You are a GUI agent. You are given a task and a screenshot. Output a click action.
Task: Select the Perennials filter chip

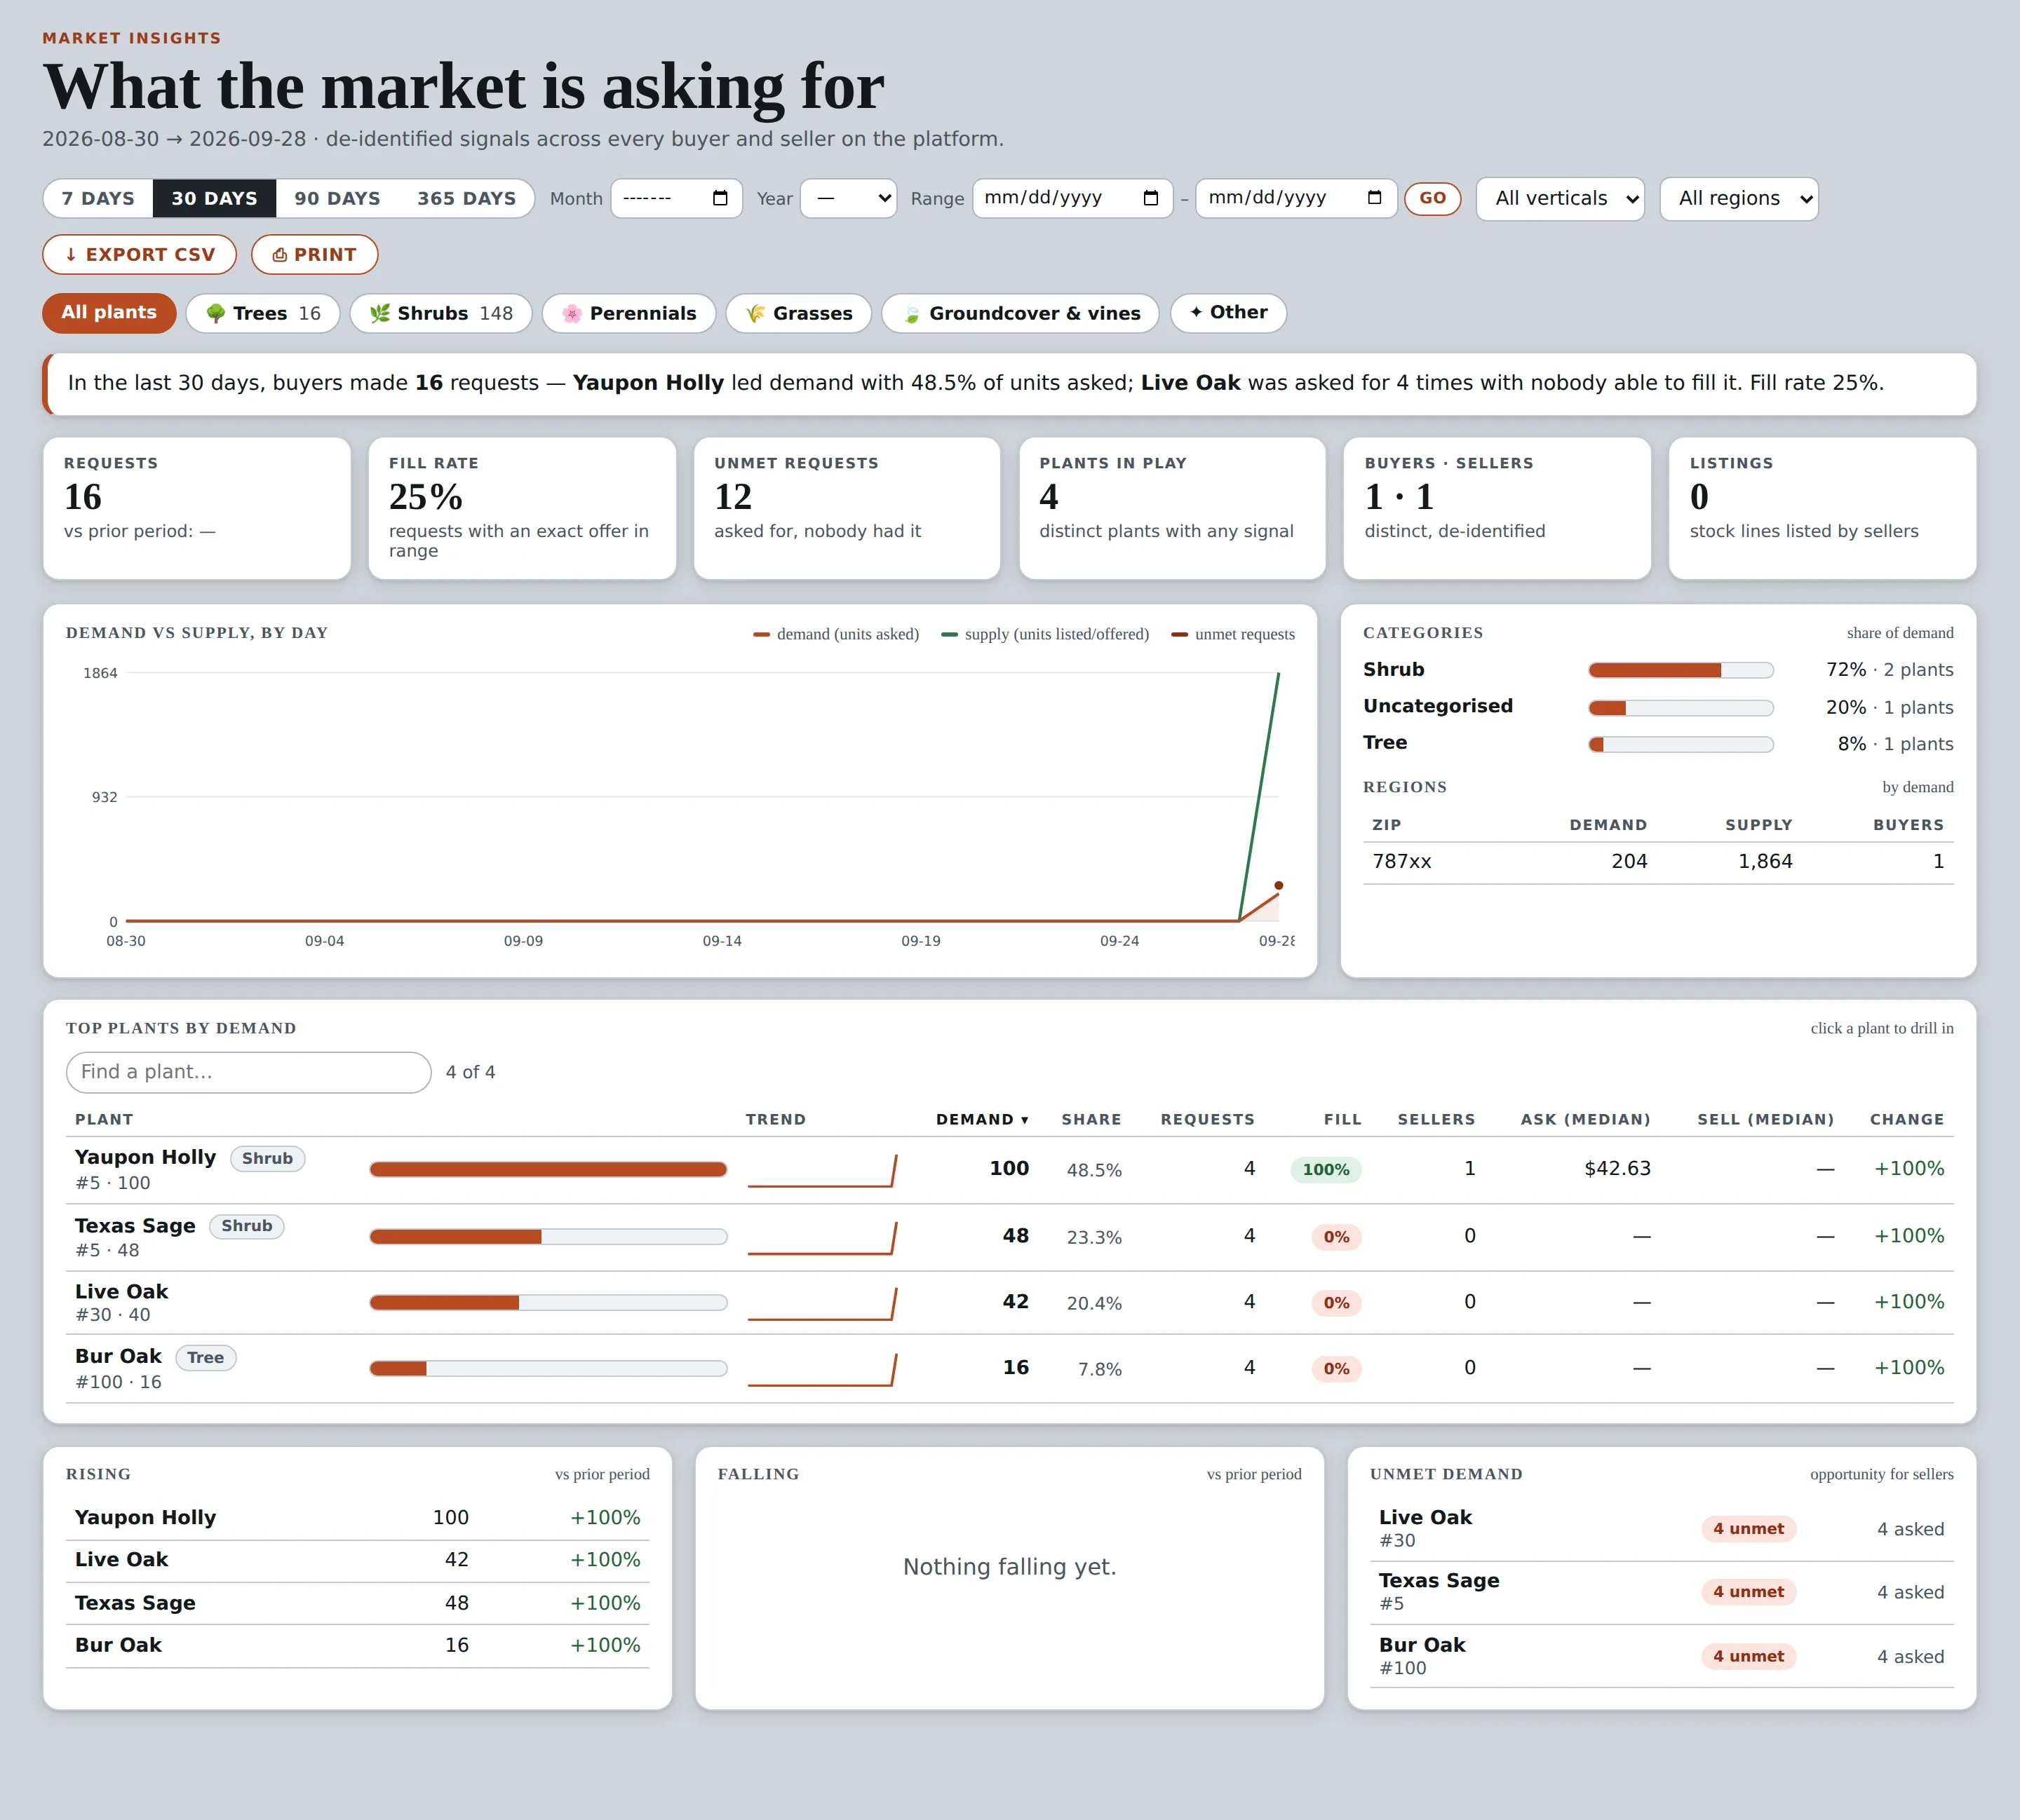[628, 313]
